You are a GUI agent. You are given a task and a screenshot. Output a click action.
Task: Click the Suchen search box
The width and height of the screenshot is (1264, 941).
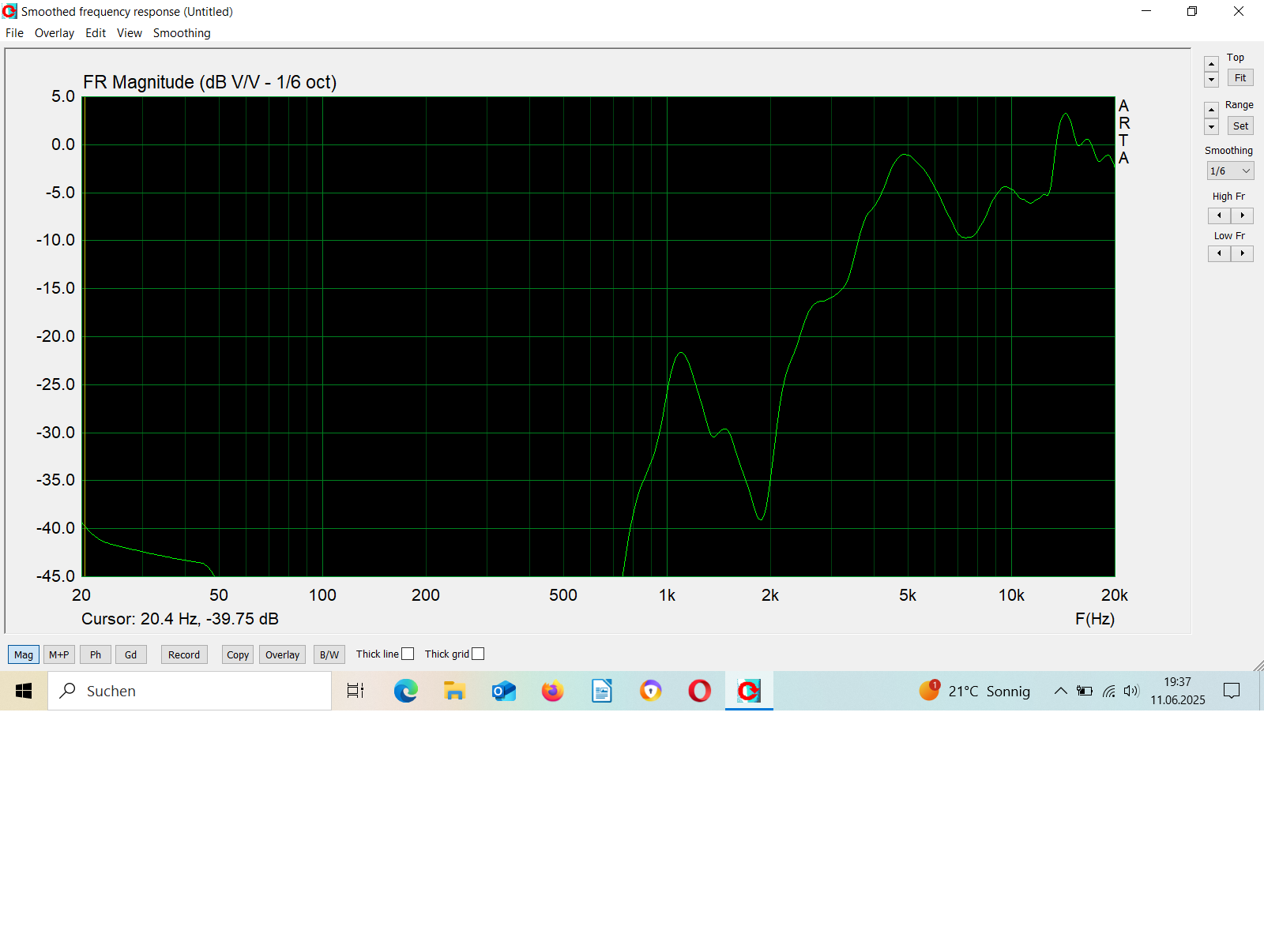point(190,691)
